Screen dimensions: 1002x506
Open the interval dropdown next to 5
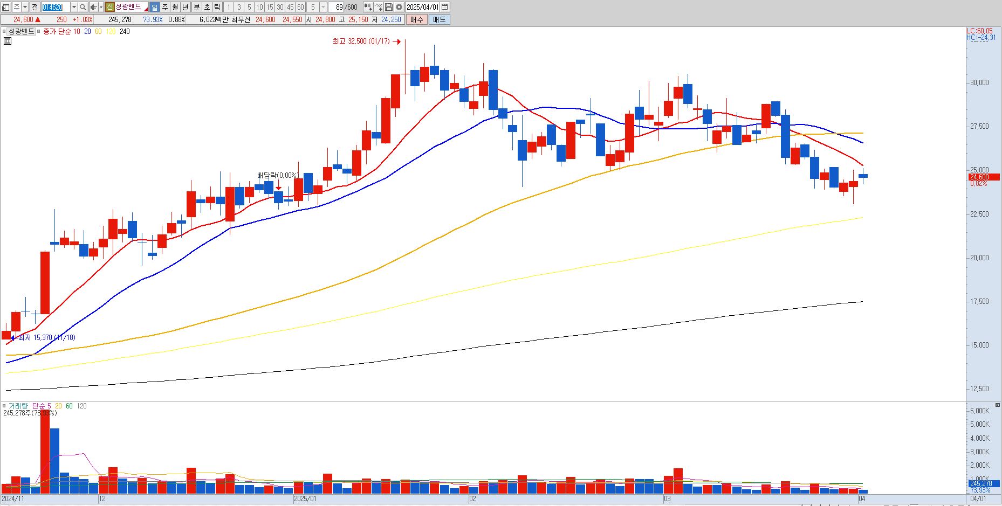[x=323, y=7]
